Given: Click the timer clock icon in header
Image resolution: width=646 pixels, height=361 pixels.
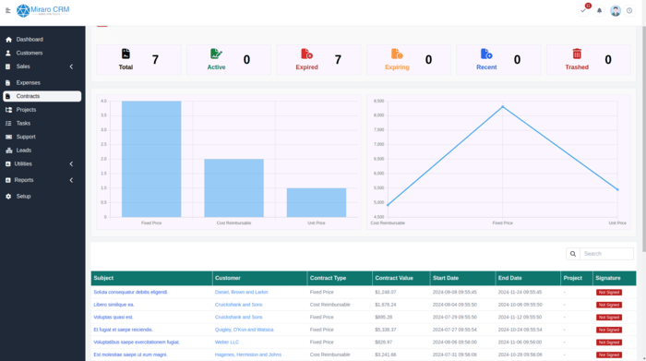Looking at the screenshot, I should [x=629, y=11].
